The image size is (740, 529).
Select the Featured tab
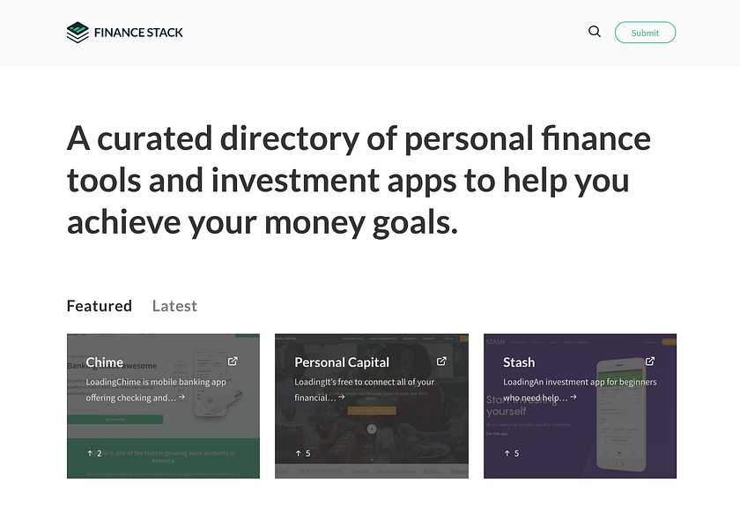99,305
